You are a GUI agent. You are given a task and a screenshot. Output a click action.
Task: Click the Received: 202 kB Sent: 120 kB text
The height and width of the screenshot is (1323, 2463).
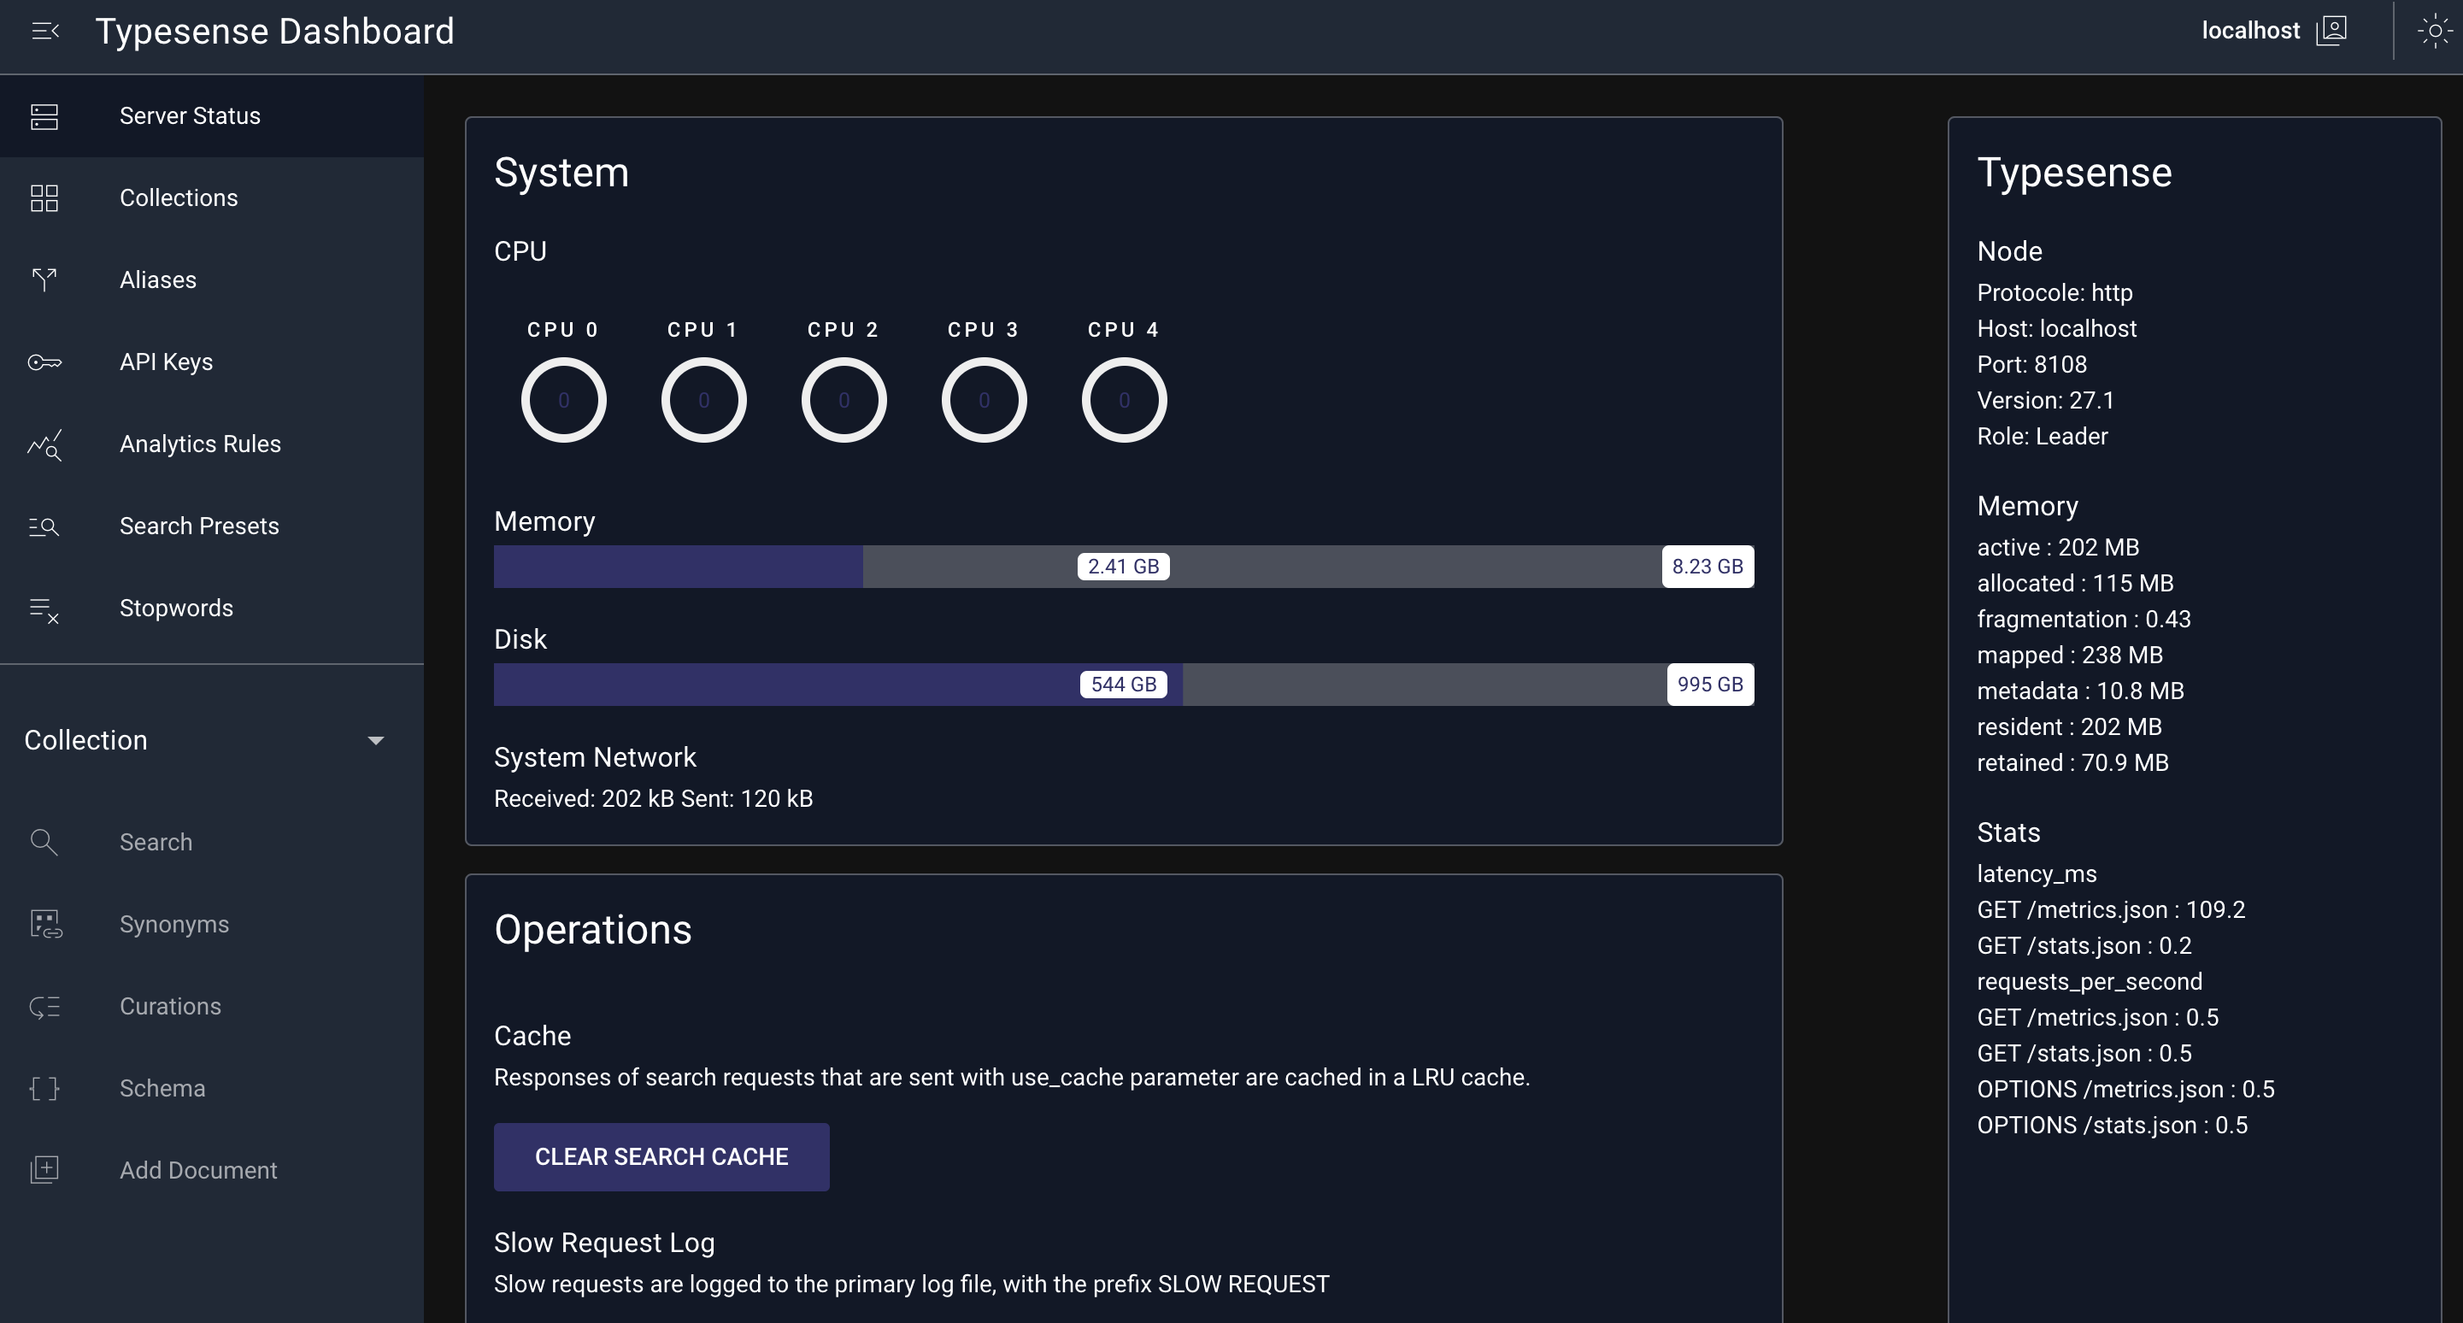tap(653, 798)
